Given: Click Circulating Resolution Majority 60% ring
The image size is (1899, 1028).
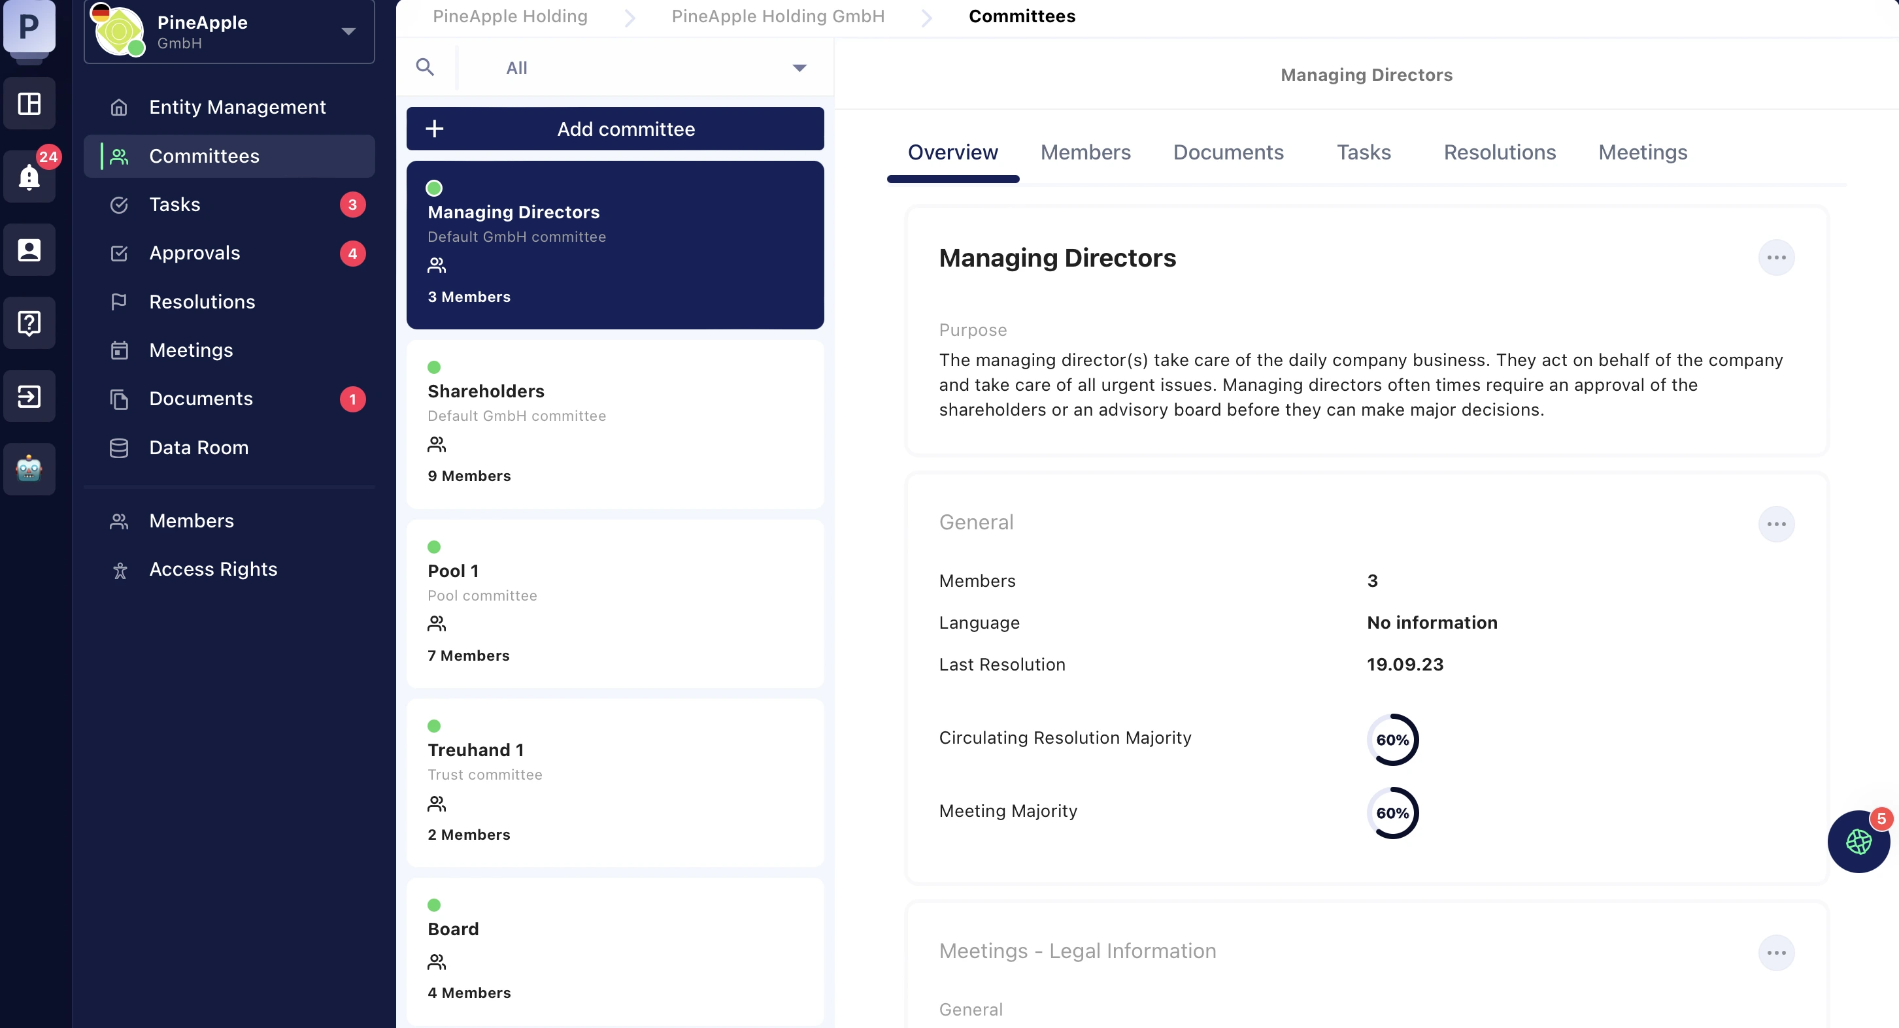Looking at the screenshot, I should [1392, 740].
